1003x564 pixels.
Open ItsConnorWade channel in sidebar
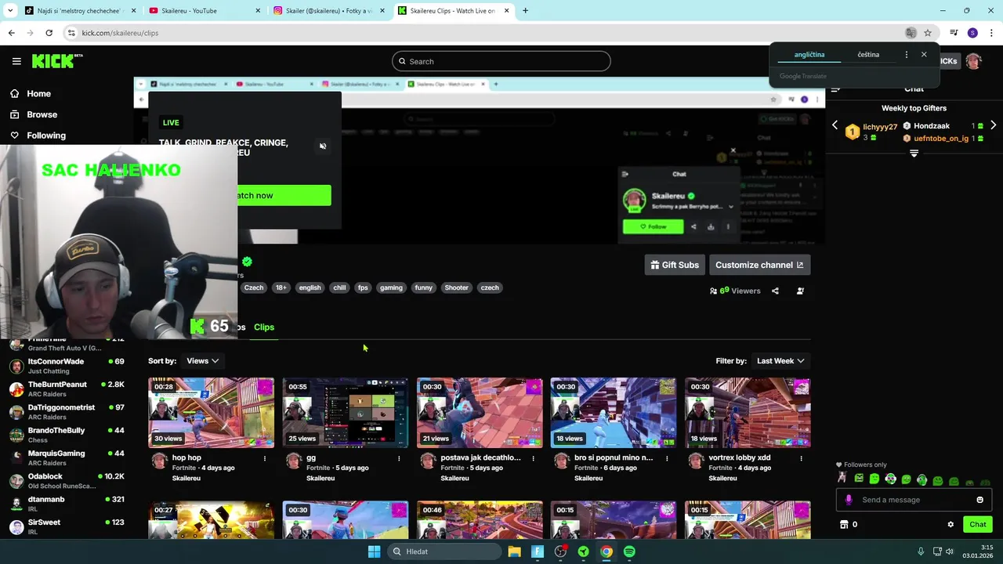pyautogui.click(x=67, y=366)
